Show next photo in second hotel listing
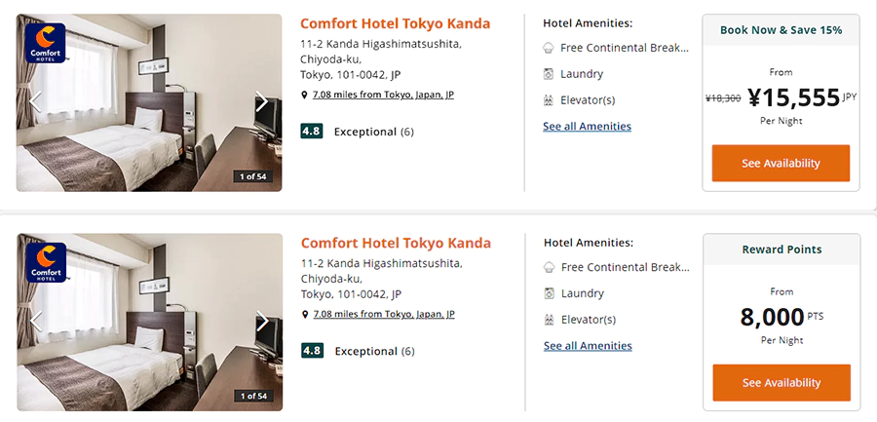 pyautogui.click(x=261, y=321)
